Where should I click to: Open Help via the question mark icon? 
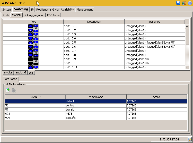[x=190, y=3]
